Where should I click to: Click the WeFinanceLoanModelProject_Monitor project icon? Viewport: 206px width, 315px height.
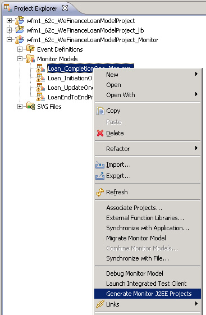pos(20,39)
